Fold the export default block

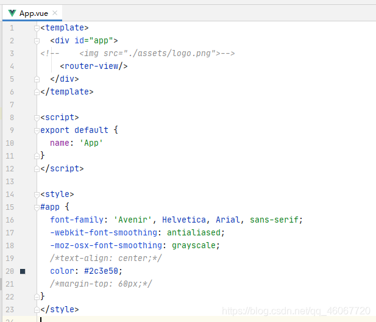pos(37,131)
